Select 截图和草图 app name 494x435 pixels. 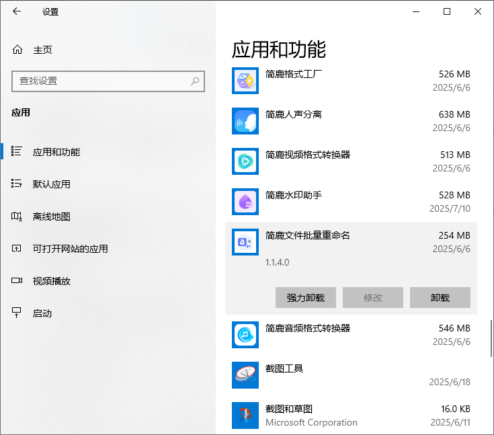[x=289, y=409]
